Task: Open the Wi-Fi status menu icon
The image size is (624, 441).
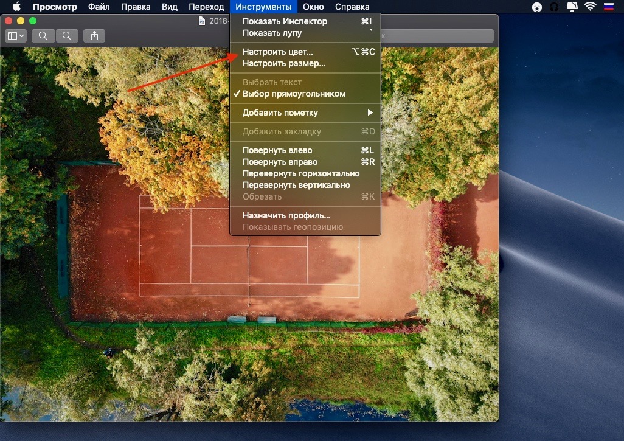Action: pyautogui.click(x=590, y=7)
